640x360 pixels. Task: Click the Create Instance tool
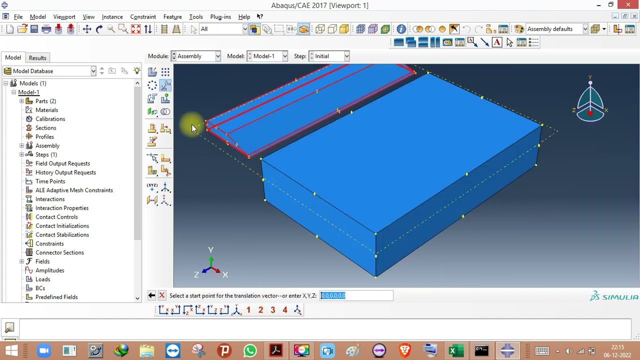point(152,72)
